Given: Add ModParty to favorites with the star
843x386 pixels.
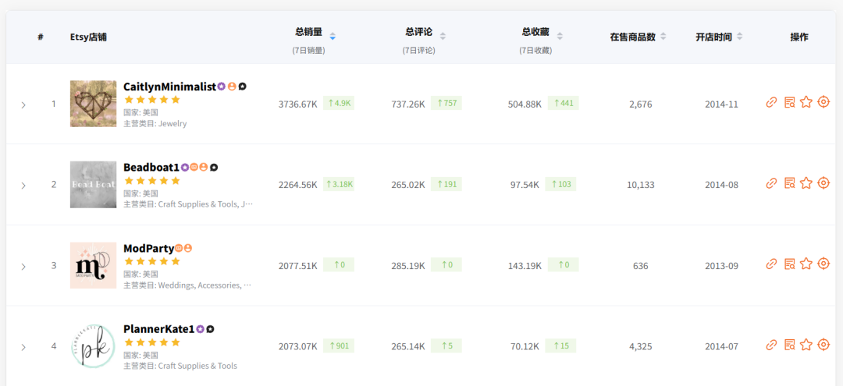Looking at the screenshot, I should [806, 264].
